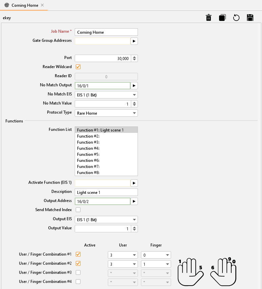Click the duplicate job icon
The height and width of the screenshot is (289, 262).
[x=222, y=18]
